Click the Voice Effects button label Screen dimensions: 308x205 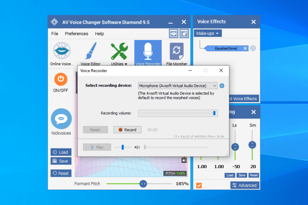pos(244,99)
